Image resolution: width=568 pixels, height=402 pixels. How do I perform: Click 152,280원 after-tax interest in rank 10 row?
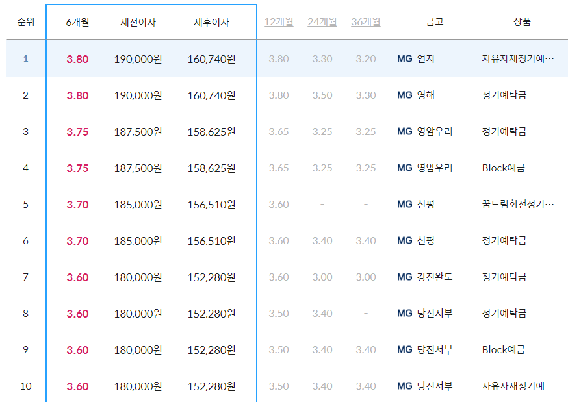click(212, 386)
